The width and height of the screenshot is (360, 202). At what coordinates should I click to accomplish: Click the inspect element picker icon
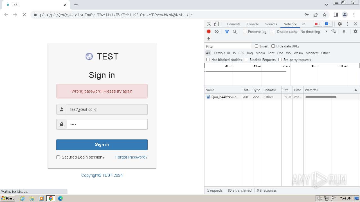(209, 24)
